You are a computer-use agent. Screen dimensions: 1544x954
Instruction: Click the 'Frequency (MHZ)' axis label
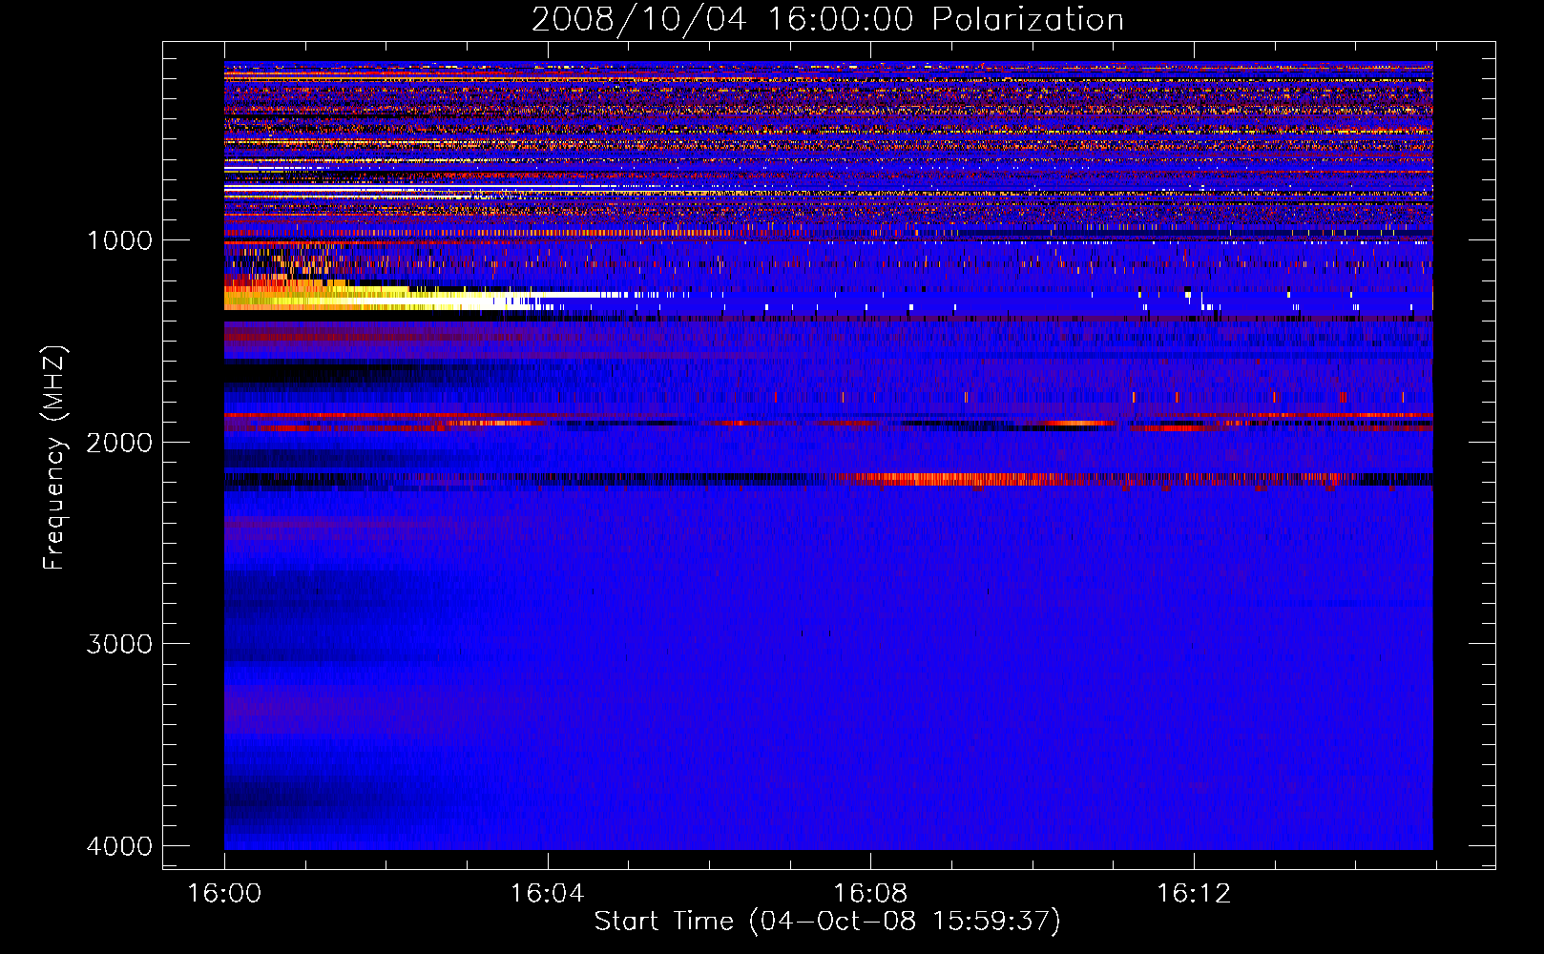[x=54, y=458]
